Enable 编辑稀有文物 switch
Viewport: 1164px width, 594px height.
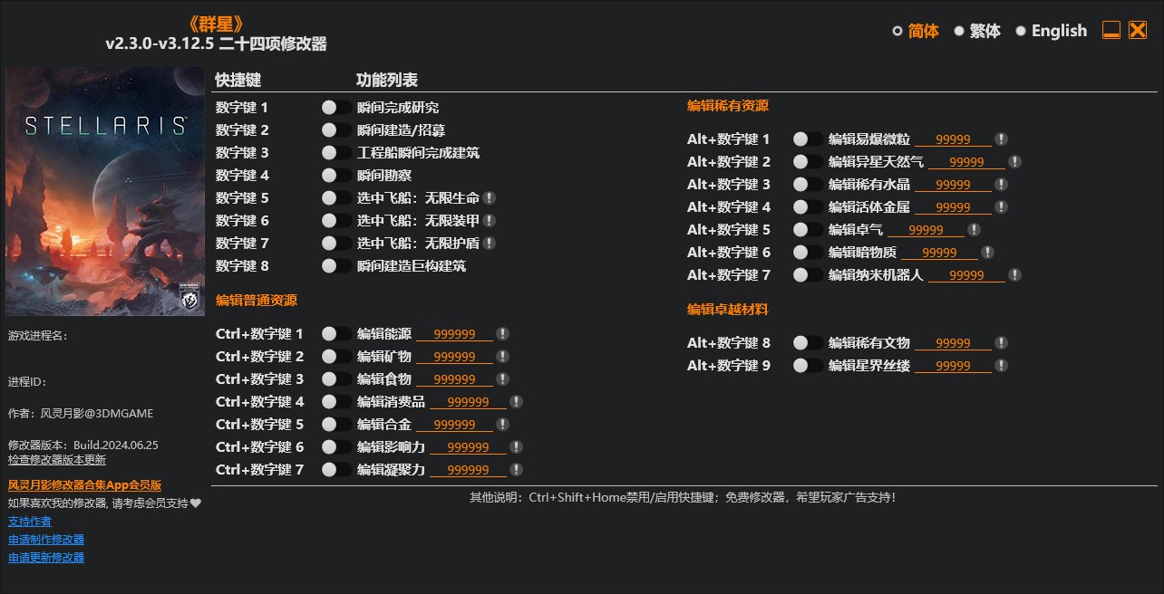tap(808, 342)
